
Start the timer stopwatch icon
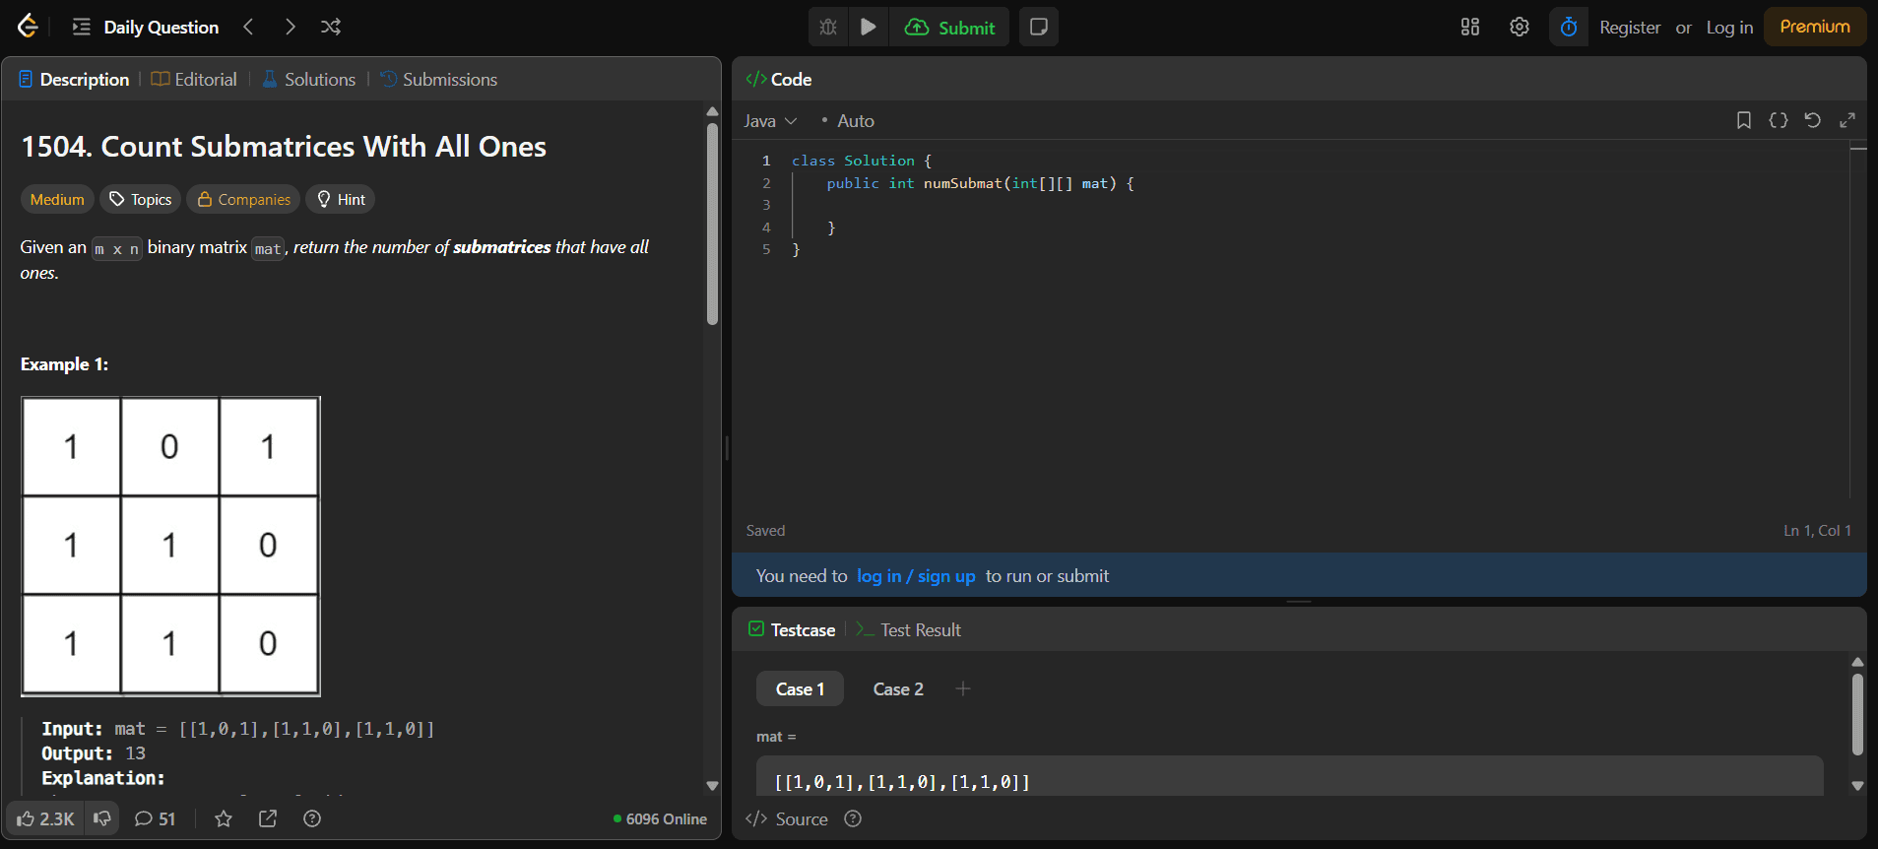(1568, 27)
